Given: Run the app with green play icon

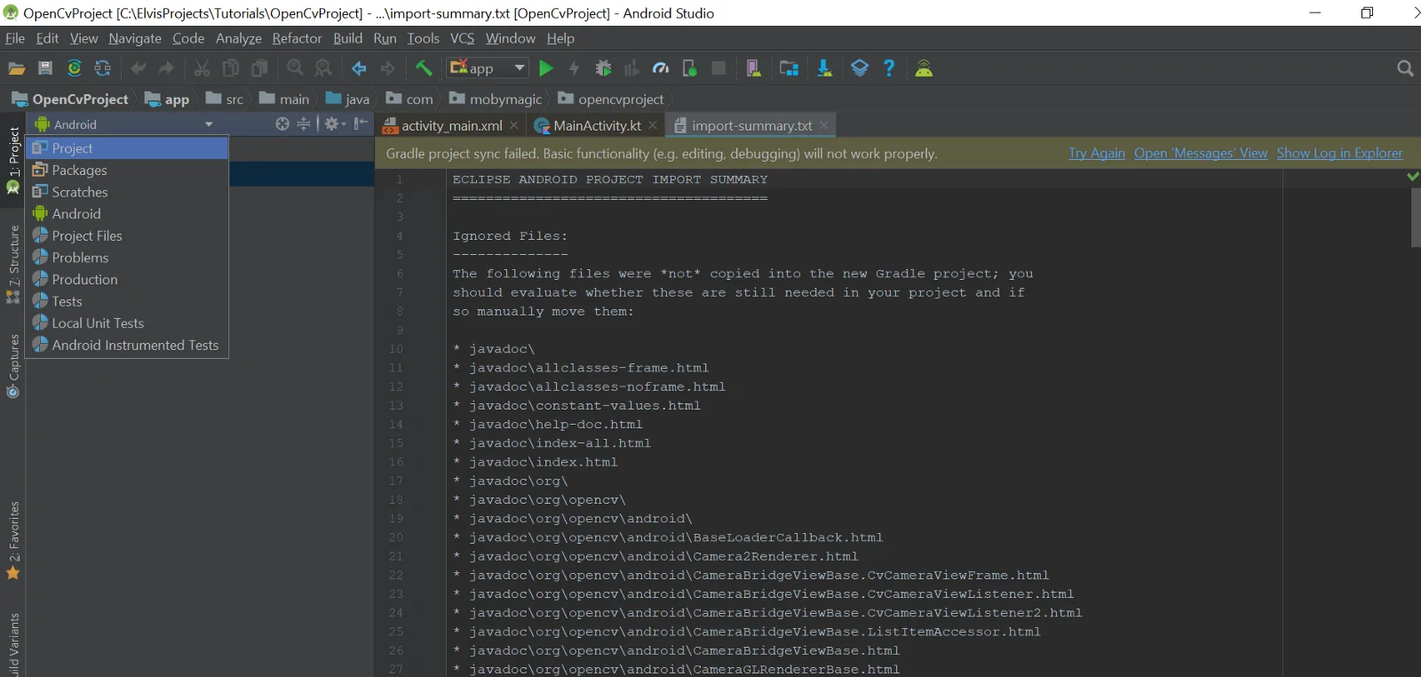Looking at the screenshot, I should click(x=546, y=68).
